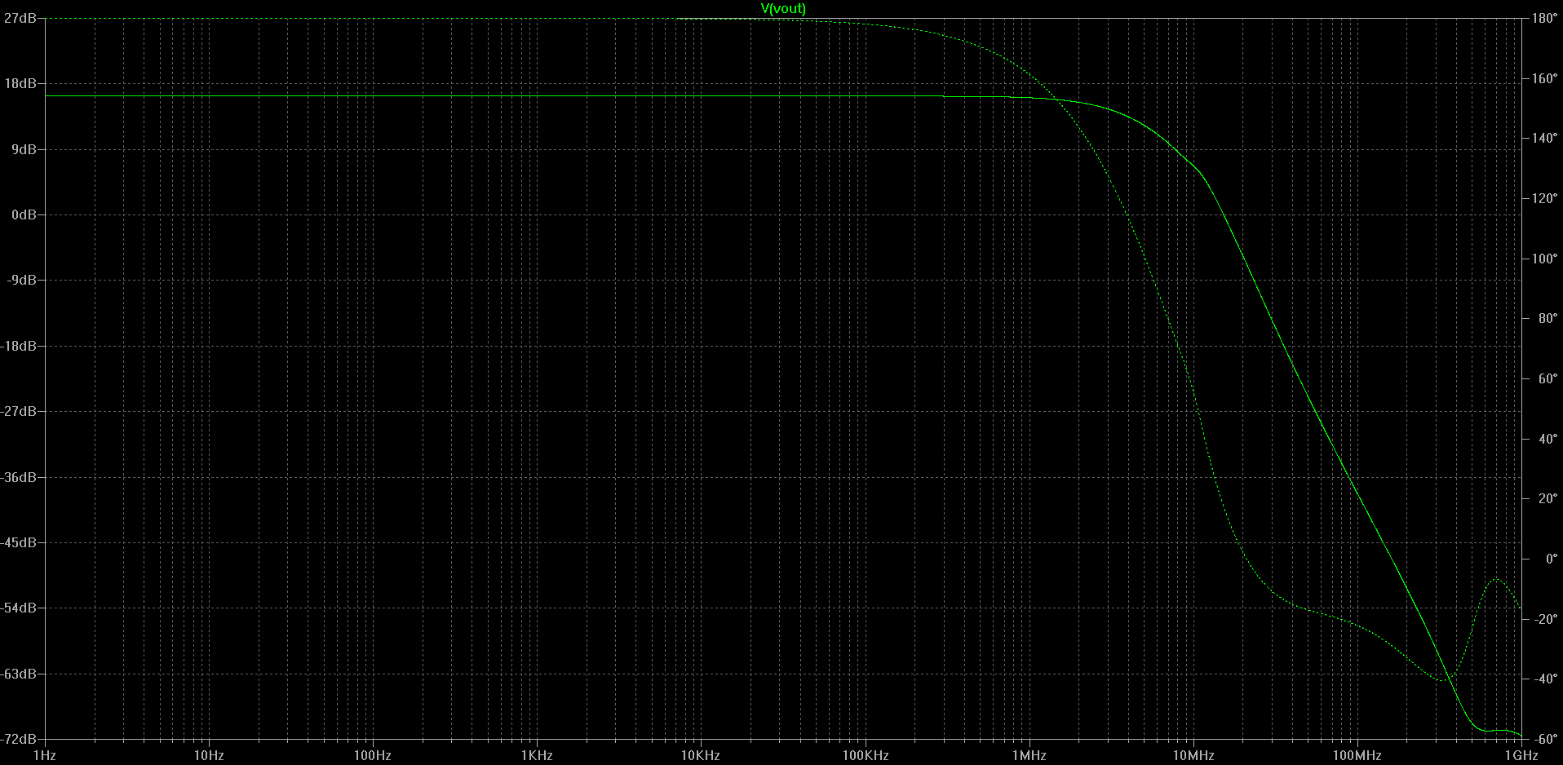This screenshot has height=765, width=1563.
Task: Select the -63dB left axis label
Action: click(18, 674)
